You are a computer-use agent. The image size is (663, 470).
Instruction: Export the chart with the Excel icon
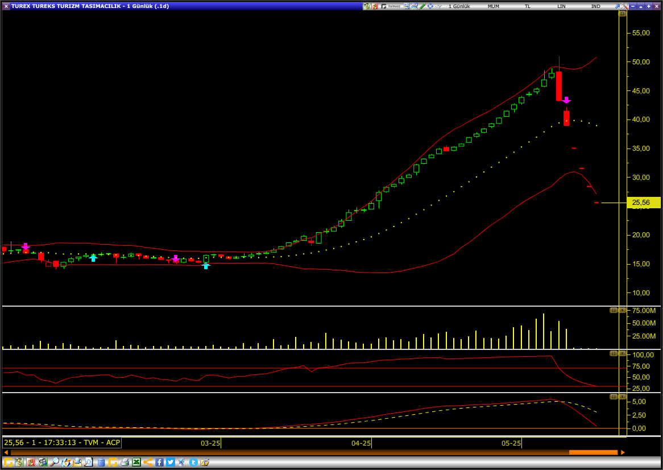point(136,463)
